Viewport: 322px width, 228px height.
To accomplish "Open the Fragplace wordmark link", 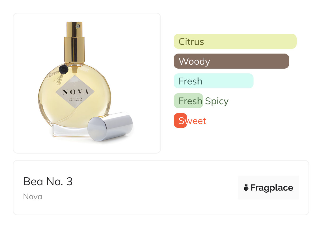I will pyautogui.click(x=272, y=188).
